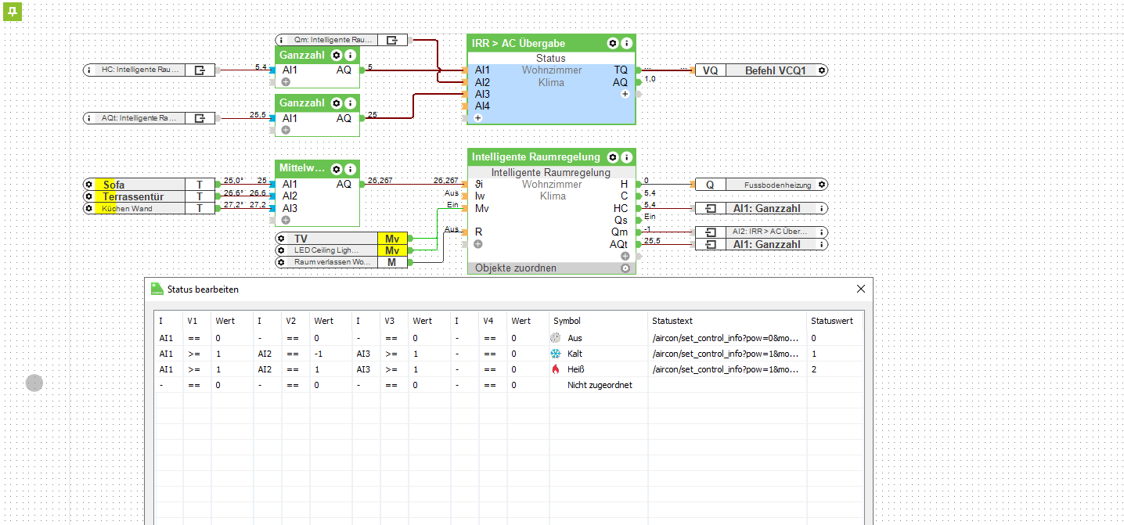Click the flame symbol in the Heiß row
1124x525 pixels.
(556, 369)
